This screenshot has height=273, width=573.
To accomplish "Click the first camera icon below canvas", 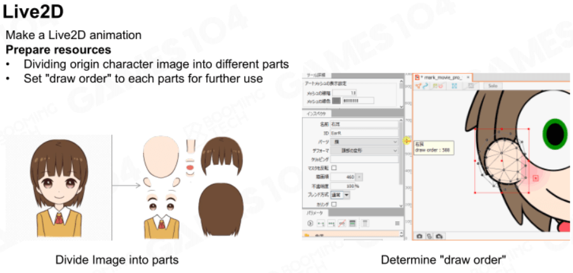I will 419,236.
